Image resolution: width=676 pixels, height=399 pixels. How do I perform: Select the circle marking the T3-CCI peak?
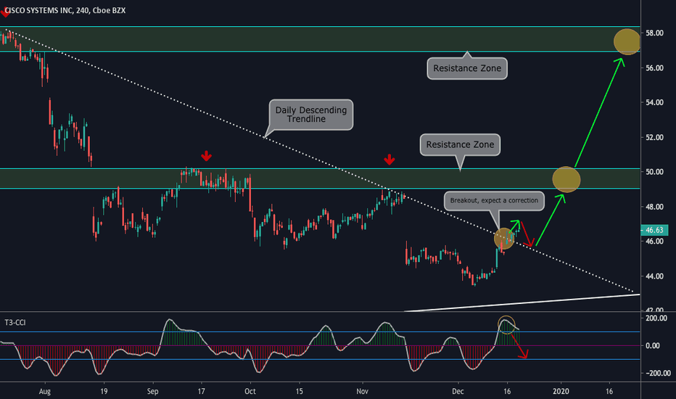coord(506,325)
